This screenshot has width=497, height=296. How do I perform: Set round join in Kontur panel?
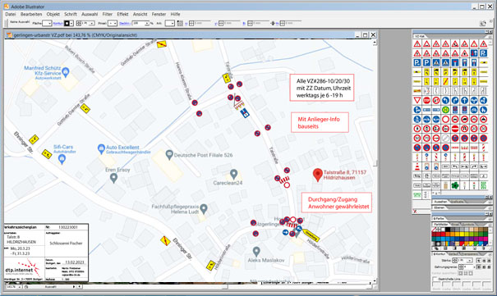tap(484, 267)
